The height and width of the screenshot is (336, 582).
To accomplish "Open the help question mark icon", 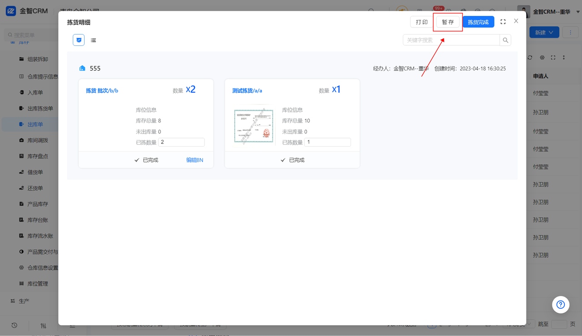I will click(x=561, y=305).
